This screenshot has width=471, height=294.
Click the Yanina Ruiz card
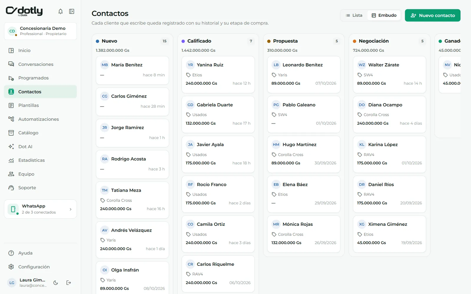click(x=218, y=75)
